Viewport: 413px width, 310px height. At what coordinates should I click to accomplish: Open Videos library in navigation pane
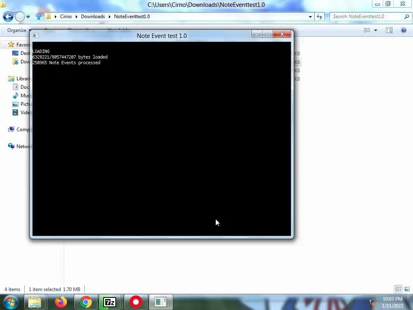point(21,112)
